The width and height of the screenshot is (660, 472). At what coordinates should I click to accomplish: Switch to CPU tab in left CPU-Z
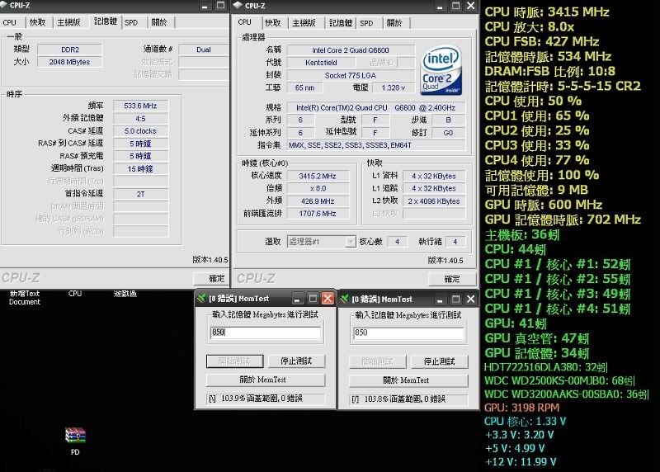coord(10,23)
